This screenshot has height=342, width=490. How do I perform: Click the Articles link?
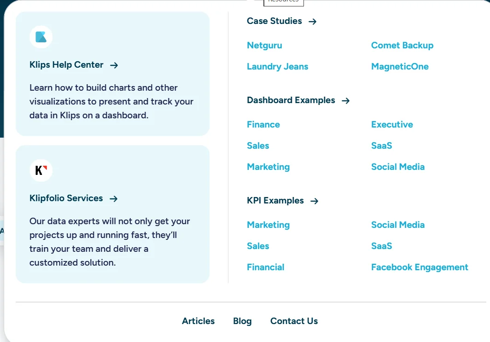pyautogui.click(x=198, y=321)
